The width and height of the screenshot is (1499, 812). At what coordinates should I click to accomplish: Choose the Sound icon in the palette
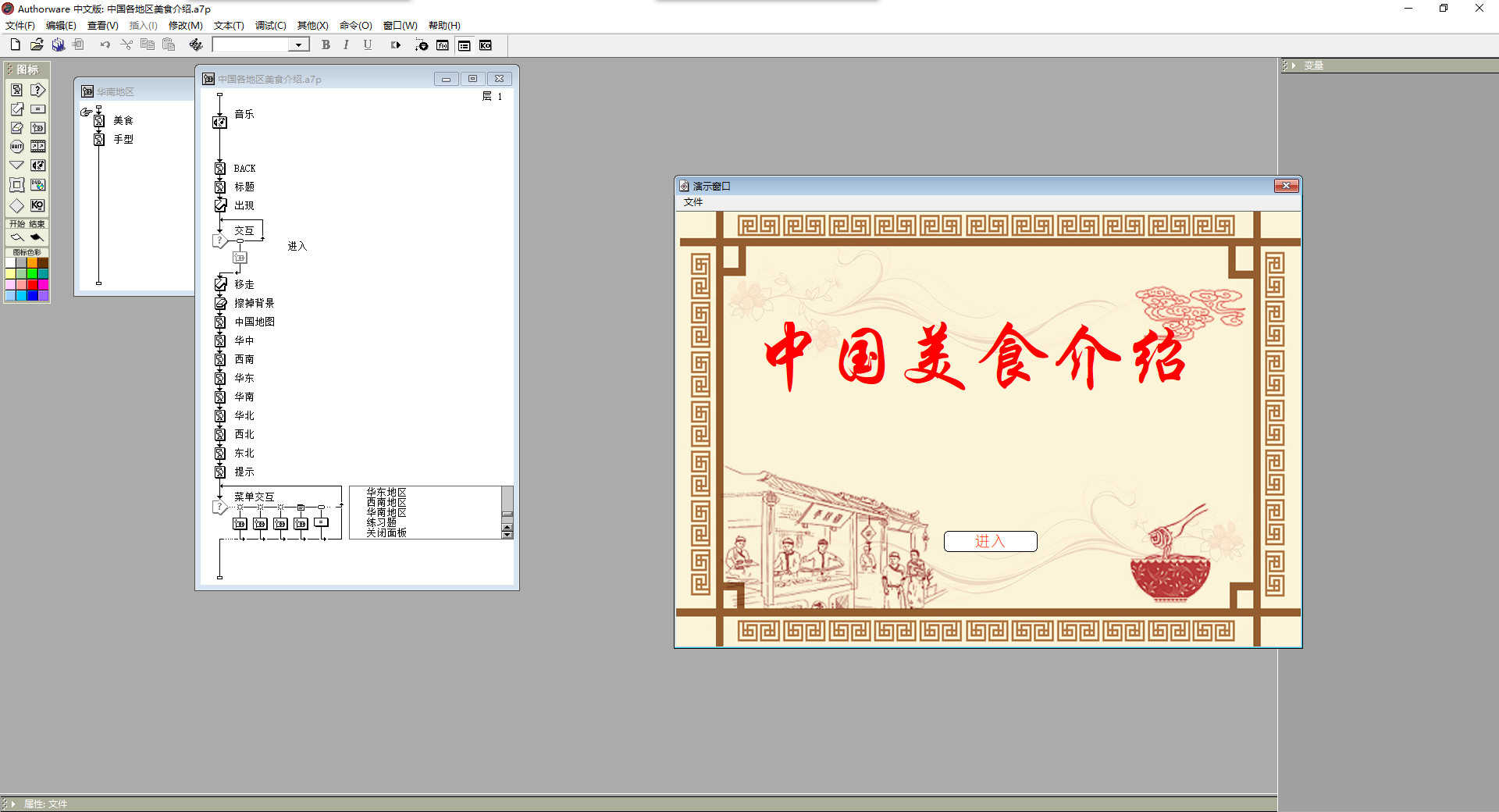coord(37,166)
